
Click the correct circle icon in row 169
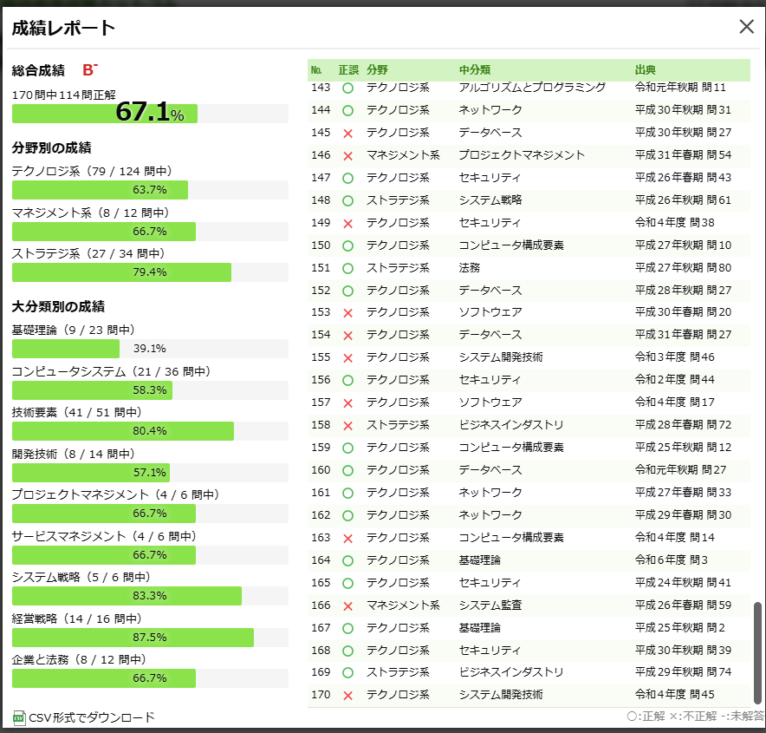click(347, 672)
